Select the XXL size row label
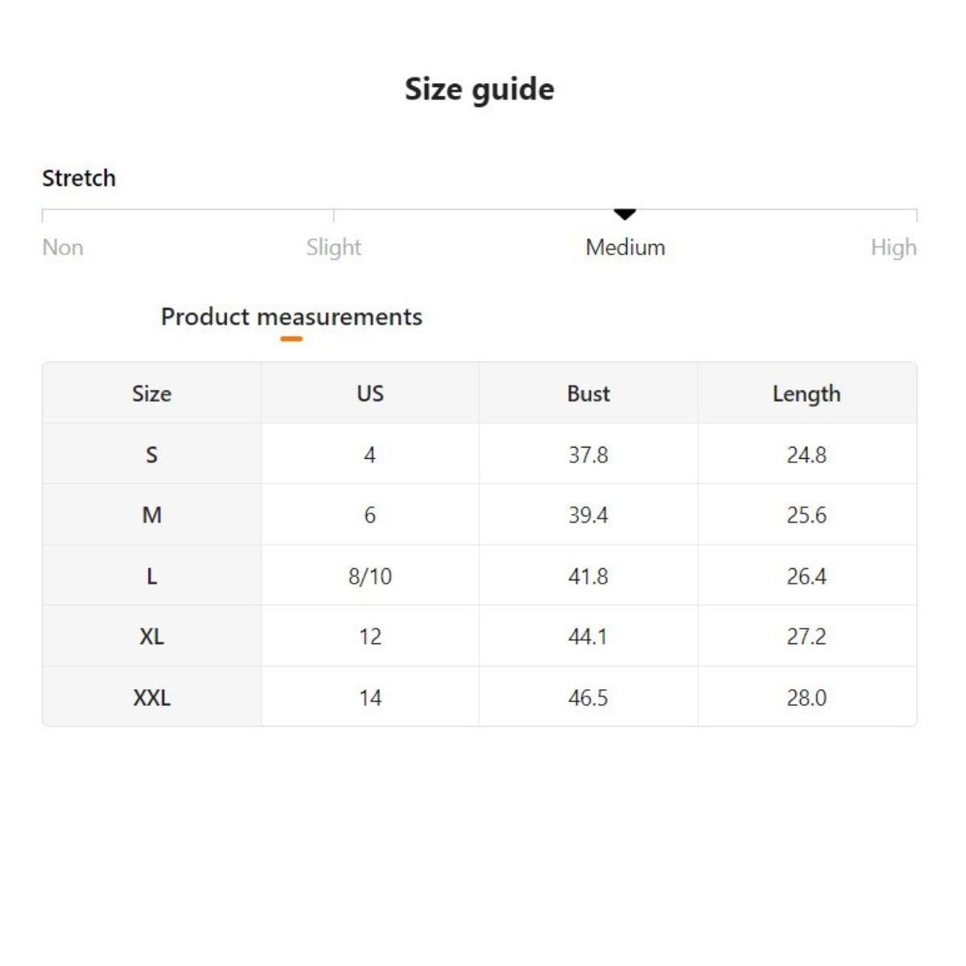Viewport: 966px width, 966px height. click(151, 698)
